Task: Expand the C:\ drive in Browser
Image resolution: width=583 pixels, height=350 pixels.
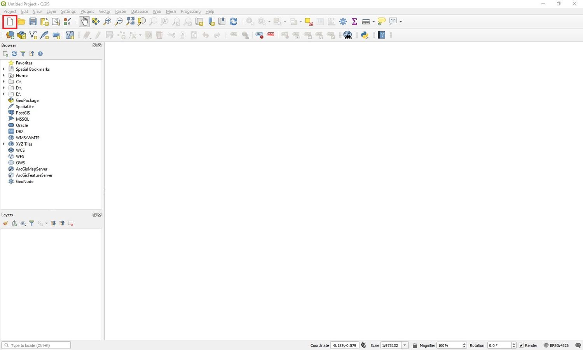Action: [x=4, y=81]
